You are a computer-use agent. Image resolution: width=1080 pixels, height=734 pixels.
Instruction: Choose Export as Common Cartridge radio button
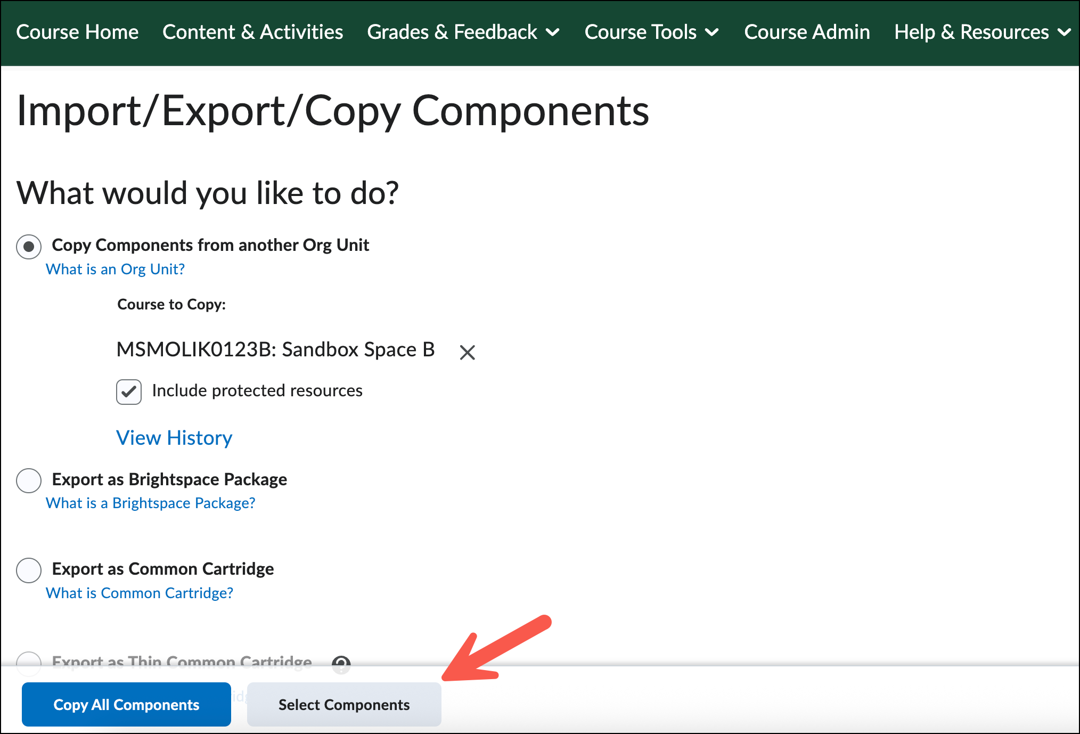pos(29,570)
